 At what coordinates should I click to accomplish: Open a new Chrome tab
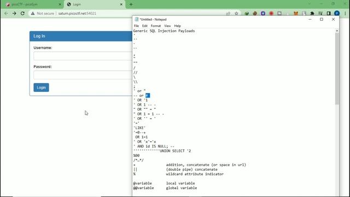[131, 4]
